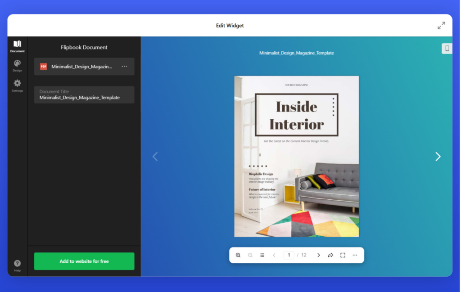This screenshot has height=292, width=461.
Task: Open Help via the question mark icon
Action: click(17, 264)
